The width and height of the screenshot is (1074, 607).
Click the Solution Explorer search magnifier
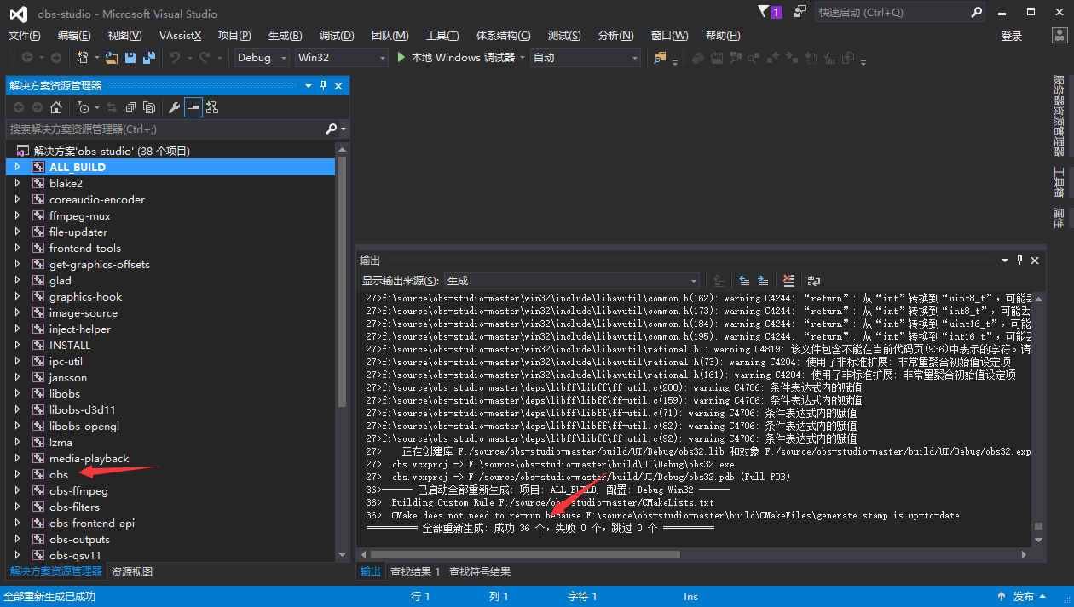[332, 129]
